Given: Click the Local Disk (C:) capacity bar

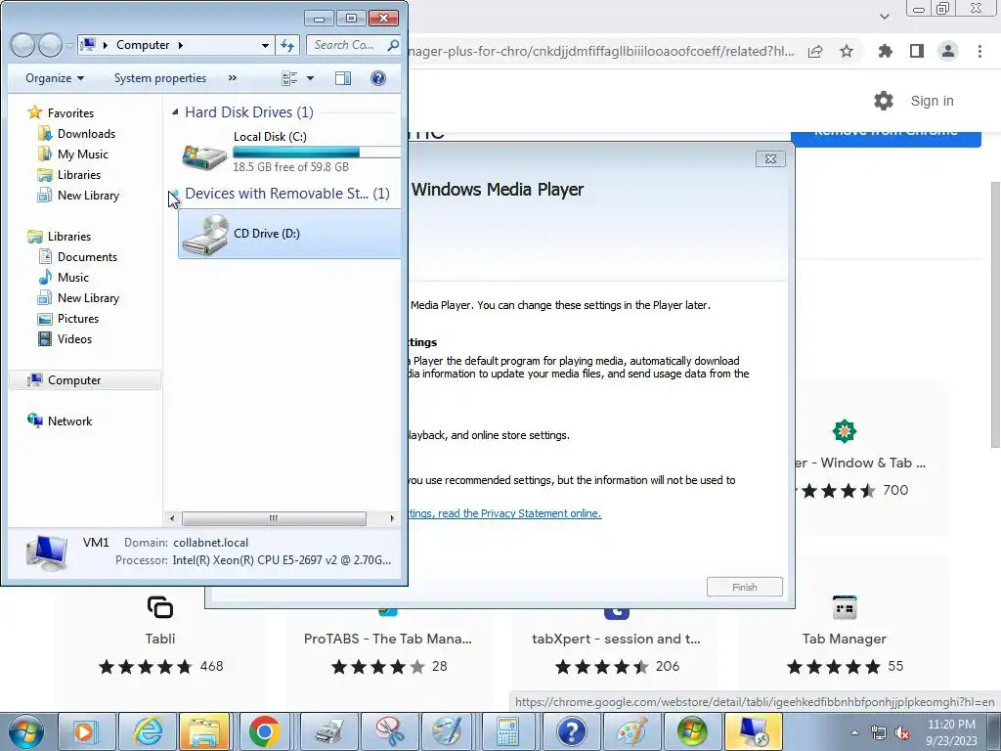Looking at the screenshot, I should pos(317,152).
